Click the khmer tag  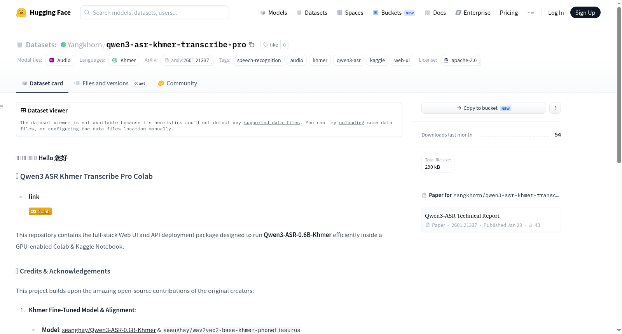[320, 60]
